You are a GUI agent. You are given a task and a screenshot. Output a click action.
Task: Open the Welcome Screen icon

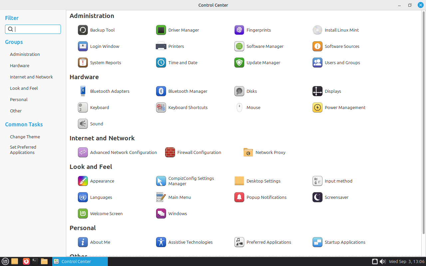(x=83, y=213)
